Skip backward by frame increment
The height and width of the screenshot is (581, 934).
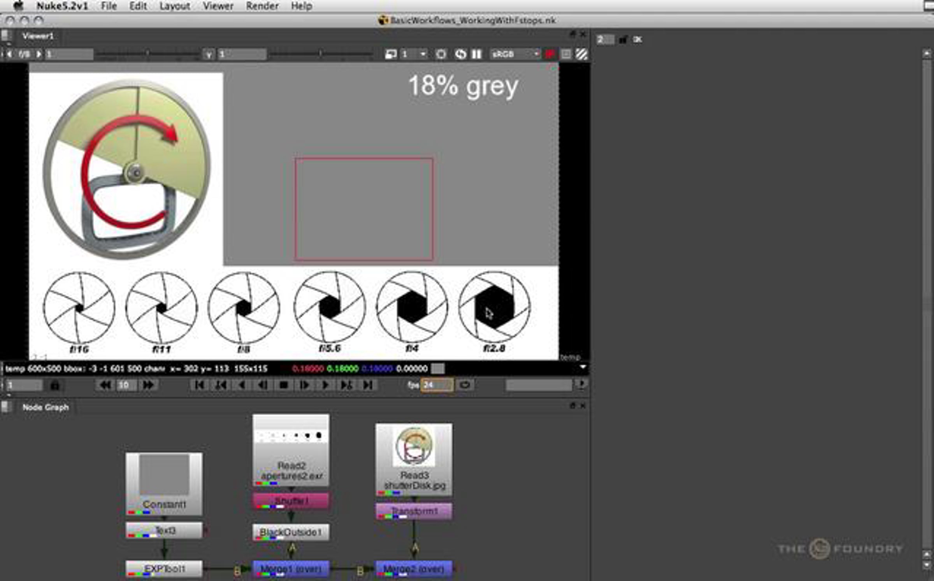[x=105, y=385]
